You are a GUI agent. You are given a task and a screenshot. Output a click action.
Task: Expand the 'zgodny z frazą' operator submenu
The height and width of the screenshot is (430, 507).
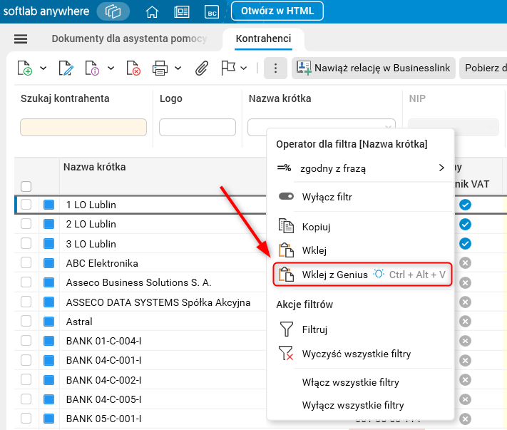pyautogui.click(x=441, y=168)
